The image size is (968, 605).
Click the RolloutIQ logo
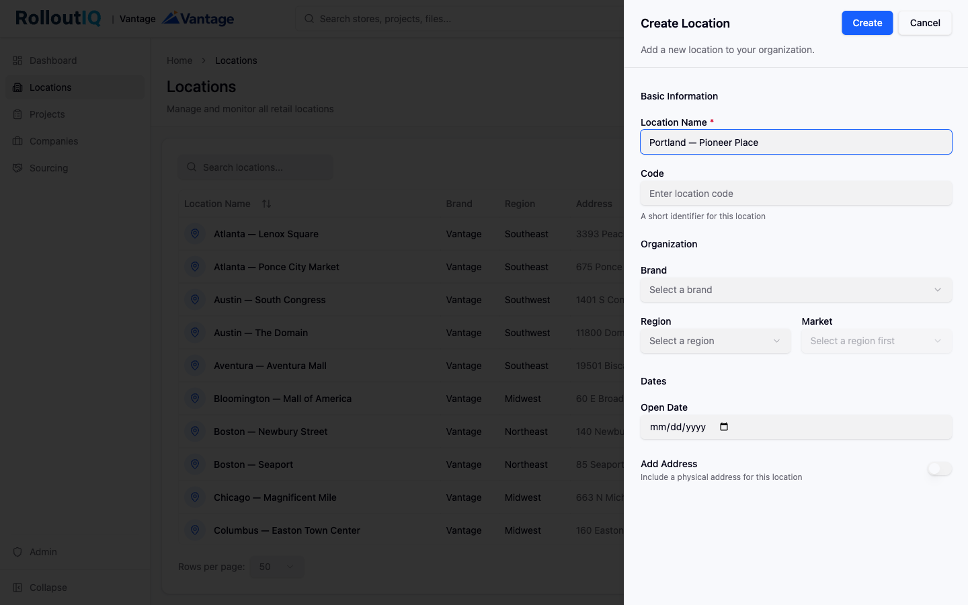[58, 18]
